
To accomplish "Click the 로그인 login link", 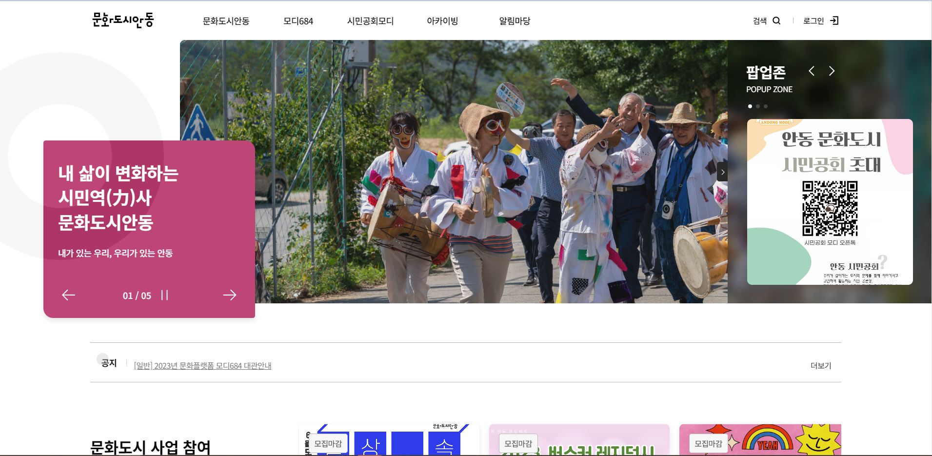I will point(813,20).
